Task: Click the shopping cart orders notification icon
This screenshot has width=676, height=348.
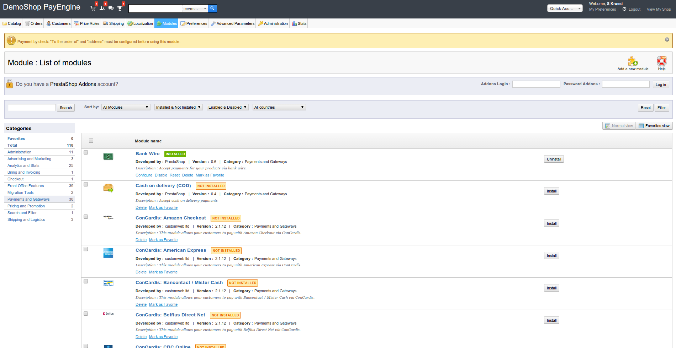Action: (93, 8)
